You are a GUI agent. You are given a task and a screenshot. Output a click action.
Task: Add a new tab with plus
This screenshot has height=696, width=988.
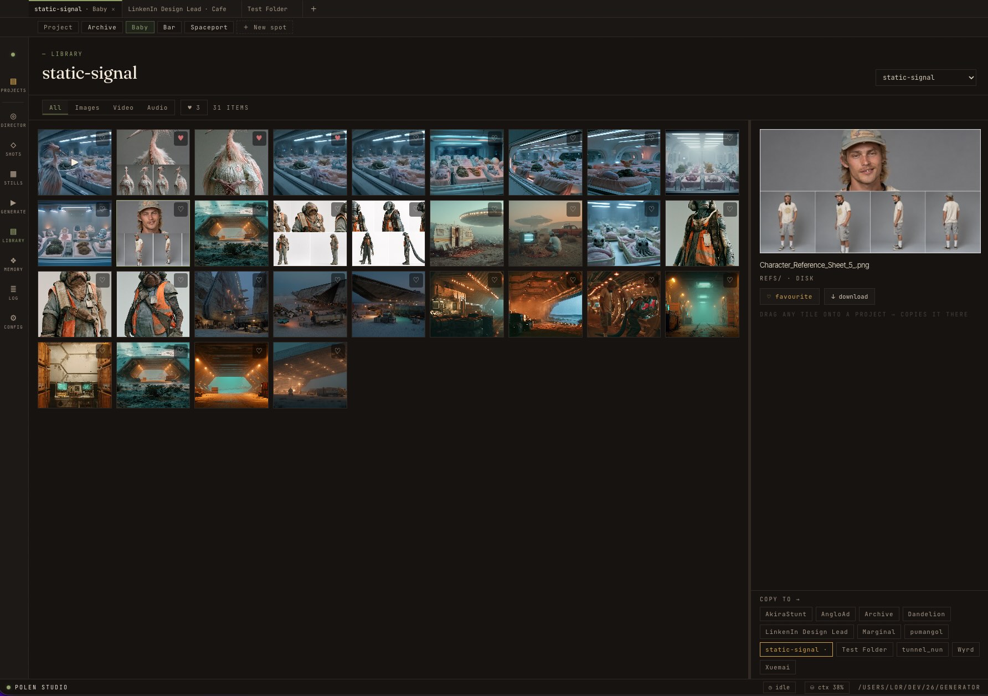313,9
